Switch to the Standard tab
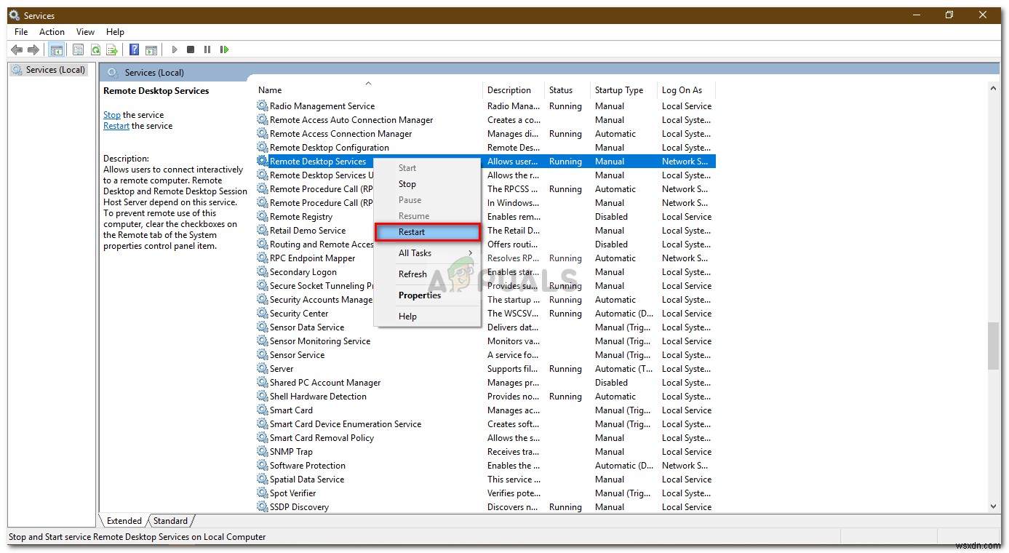The image size is (1009, 553). coord(170,521)
